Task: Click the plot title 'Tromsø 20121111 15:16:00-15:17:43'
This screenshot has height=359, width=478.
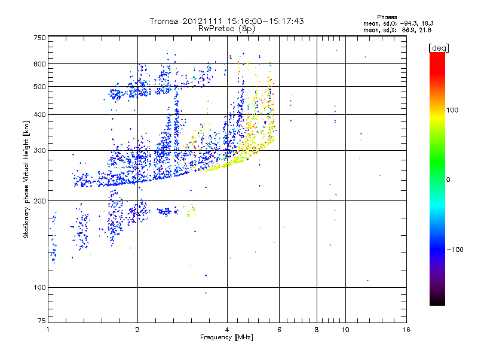Action: [226, 21]
